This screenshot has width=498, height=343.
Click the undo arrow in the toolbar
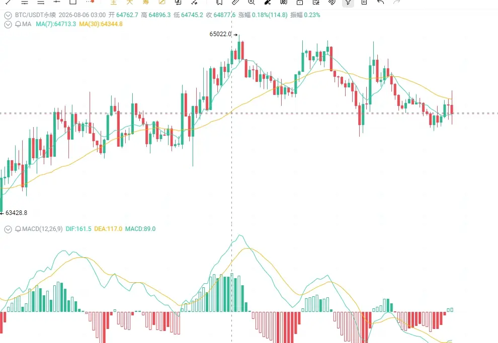click(380, 2)
